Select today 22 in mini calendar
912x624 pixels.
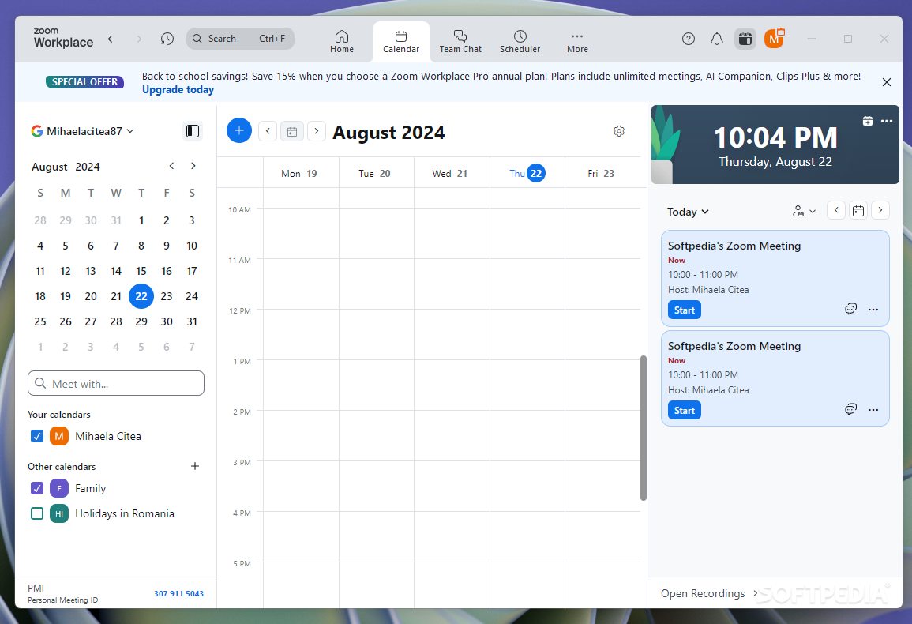tap(141, 296)
